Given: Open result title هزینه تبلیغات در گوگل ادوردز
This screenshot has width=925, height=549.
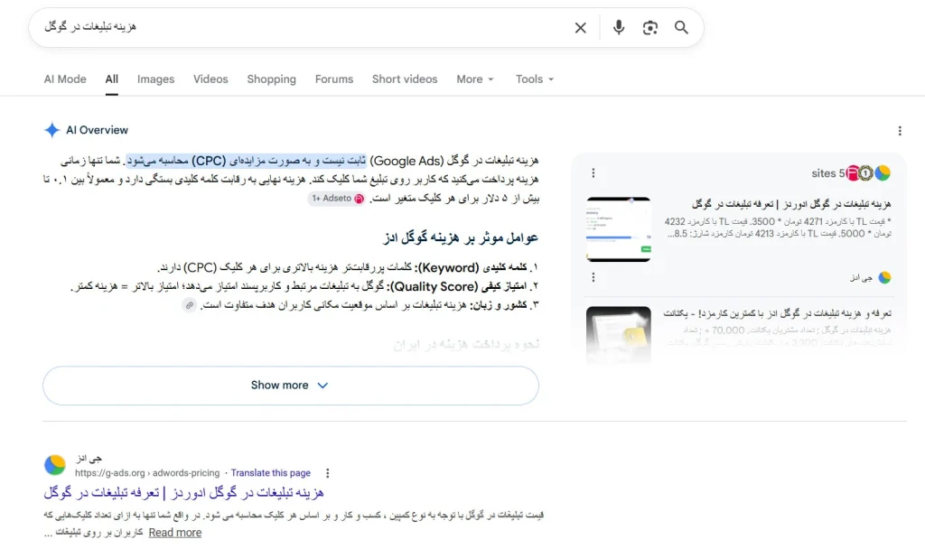Looking at the screenshot, I should pyautogui.click(x=183, y=492).
